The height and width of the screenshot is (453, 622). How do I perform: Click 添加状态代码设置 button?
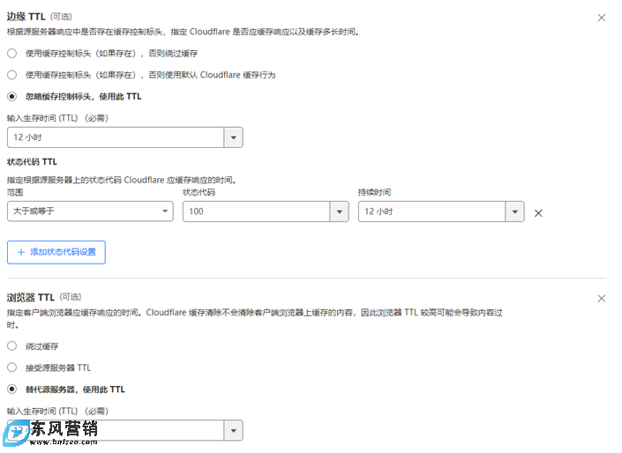point(56,252)
